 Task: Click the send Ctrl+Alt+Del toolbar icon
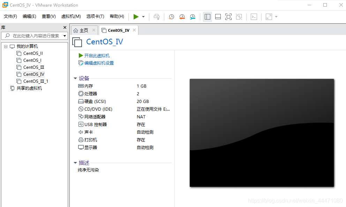click(157, 17)
